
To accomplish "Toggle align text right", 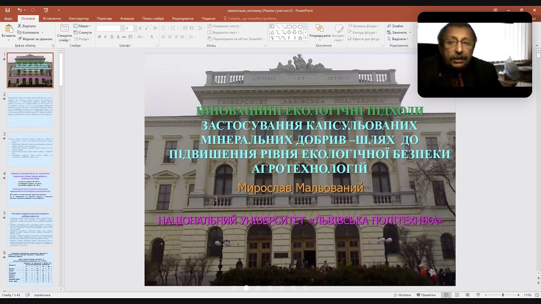I will point(176,37).
